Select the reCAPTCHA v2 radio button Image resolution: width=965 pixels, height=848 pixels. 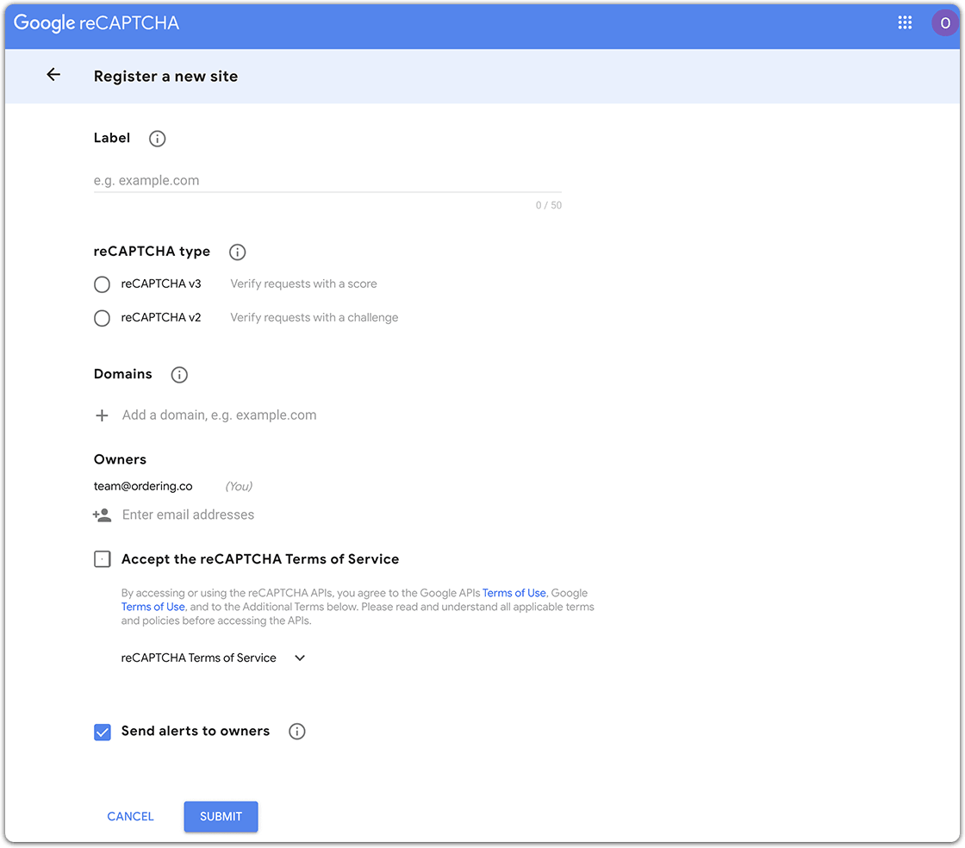[103, 318]
